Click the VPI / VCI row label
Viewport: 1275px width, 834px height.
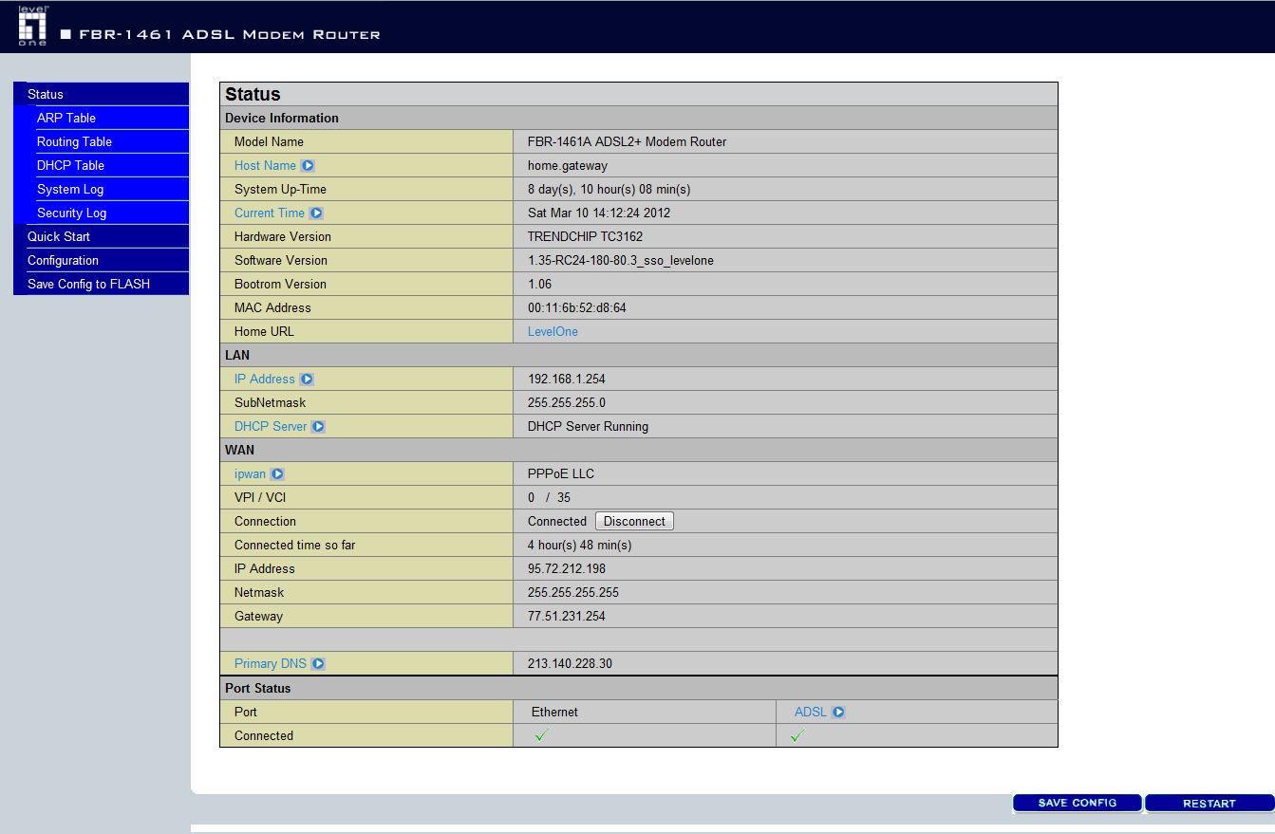pos(261,498)
